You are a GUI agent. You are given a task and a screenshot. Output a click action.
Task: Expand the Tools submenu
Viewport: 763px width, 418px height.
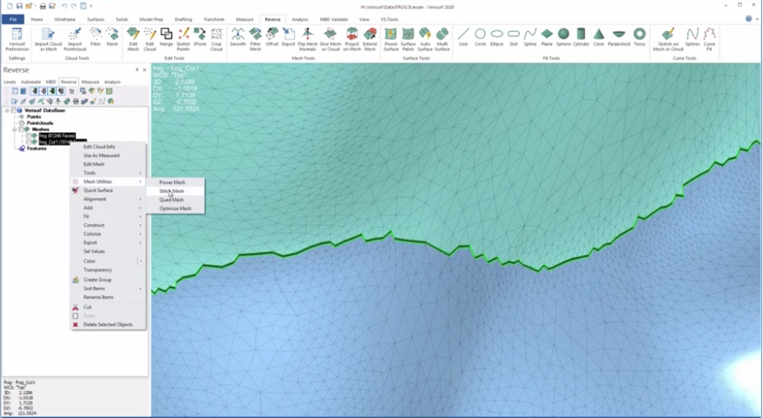(x=108, y=173)
